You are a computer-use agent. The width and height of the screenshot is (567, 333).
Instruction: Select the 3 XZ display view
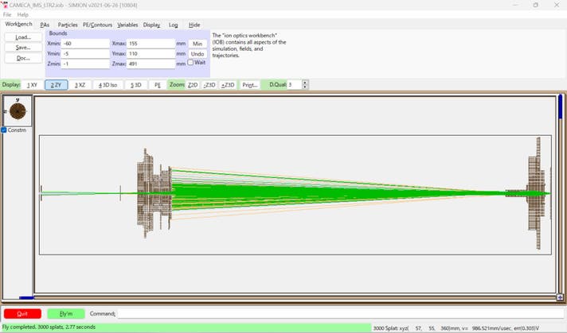(80, 84)
